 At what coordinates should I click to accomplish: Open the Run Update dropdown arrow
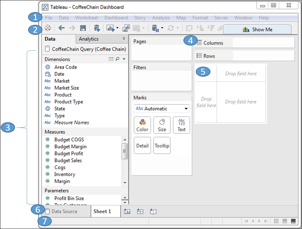click(x=178, y=28)
